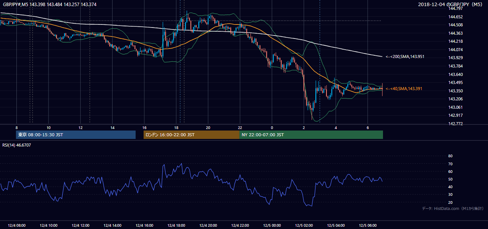This screenshot has height=229, width=488.
Task: Click the 200 SMA 143.951 label
Action: 405,56
